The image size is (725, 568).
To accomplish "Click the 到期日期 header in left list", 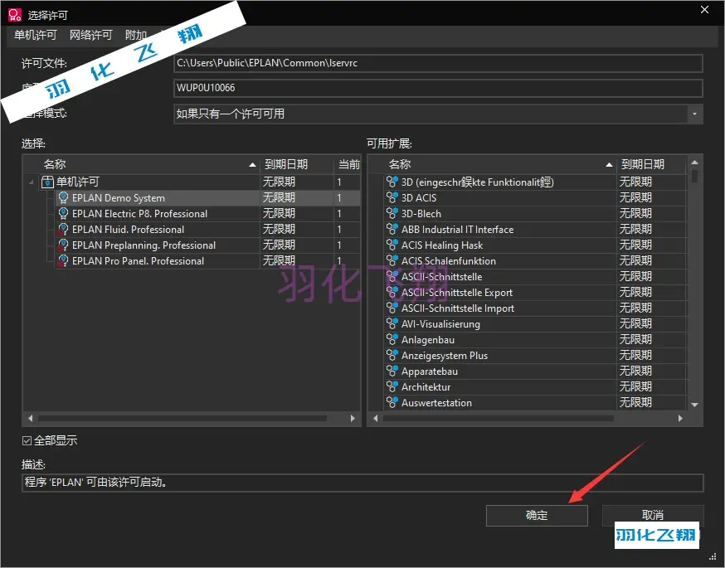I will tap(297, 164).
